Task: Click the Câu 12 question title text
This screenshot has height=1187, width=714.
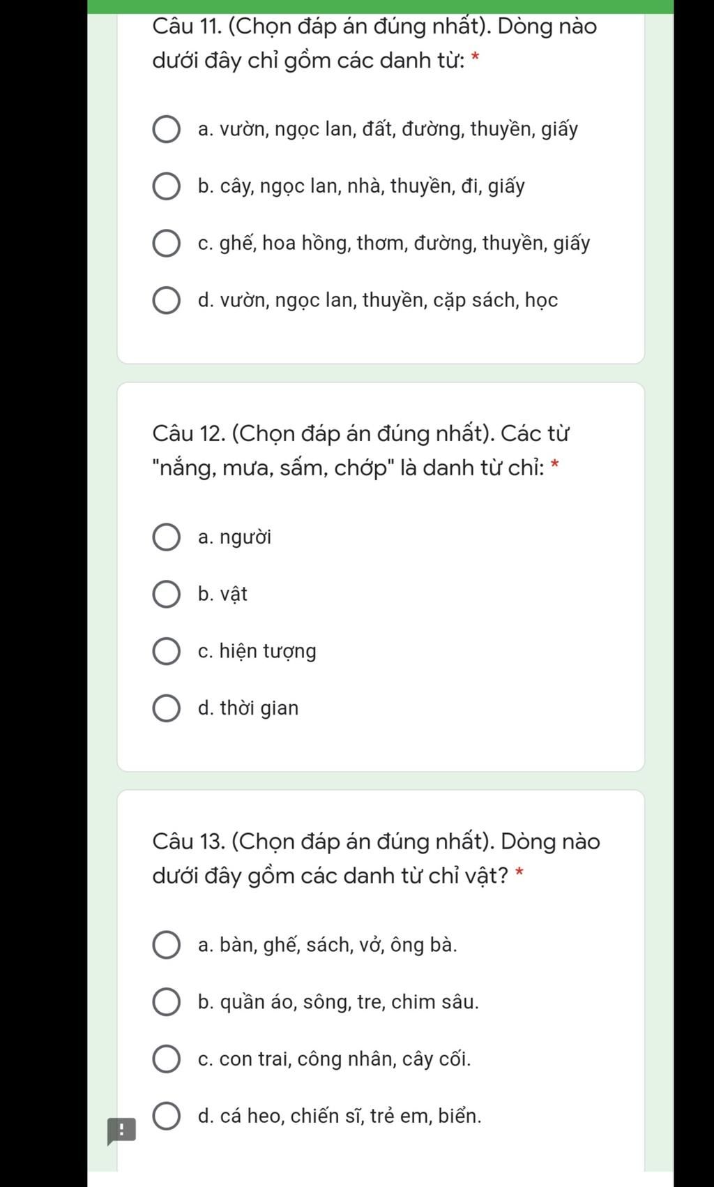Action: pyautogui.click(x=360, y=451)
